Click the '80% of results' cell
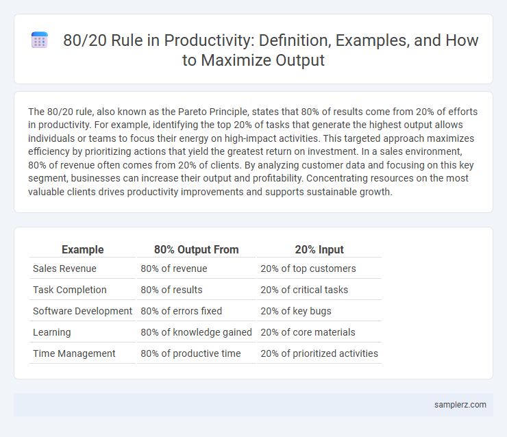 point(196,290)
